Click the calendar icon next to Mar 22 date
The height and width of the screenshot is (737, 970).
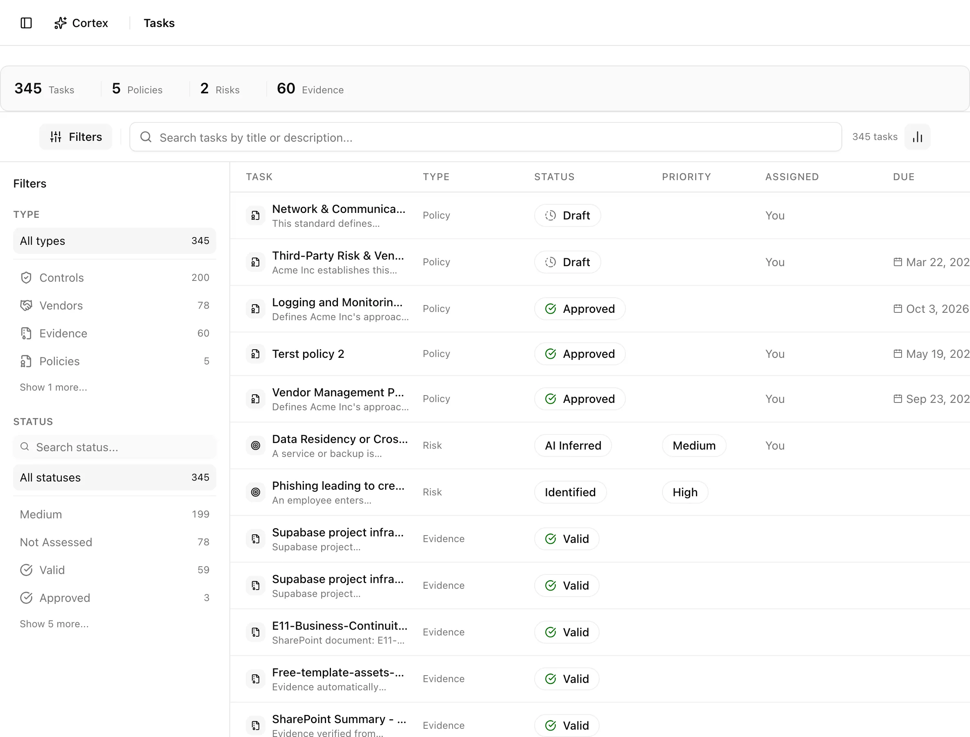pos(897,262)
